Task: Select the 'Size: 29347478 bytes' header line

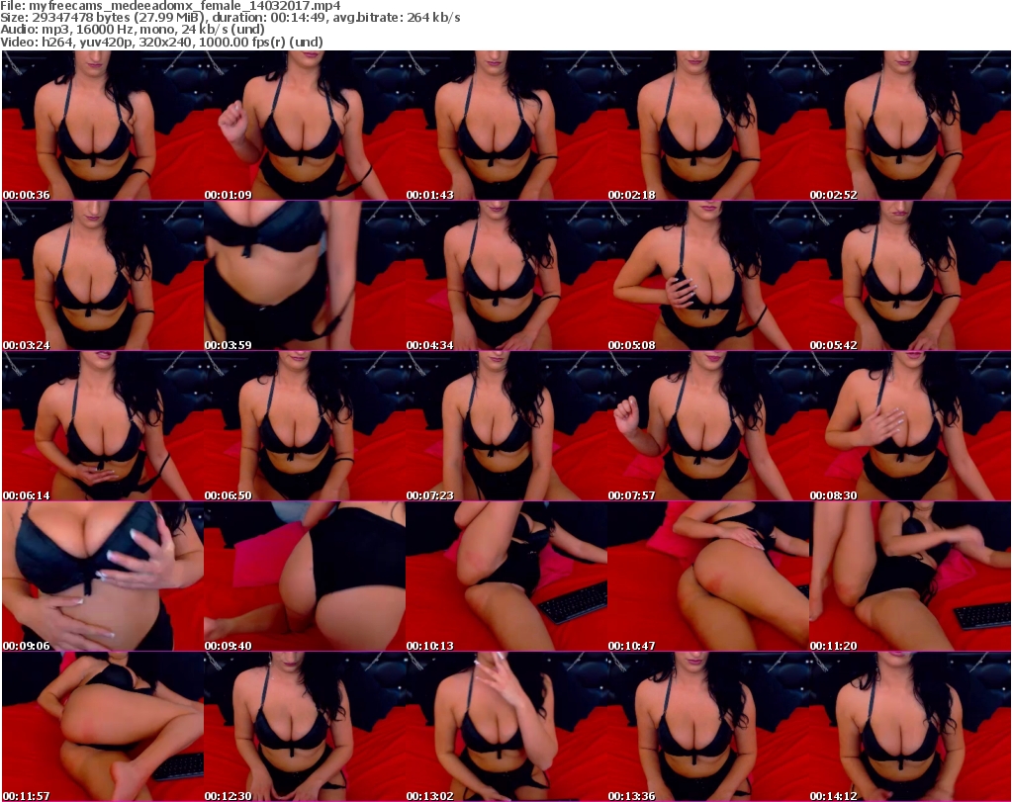Action: tap(230, 18)
